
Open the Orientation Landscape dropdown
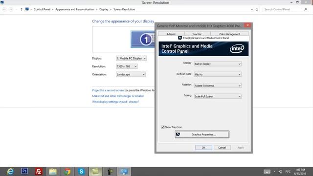pyautogui.click(x=131, y=74)
